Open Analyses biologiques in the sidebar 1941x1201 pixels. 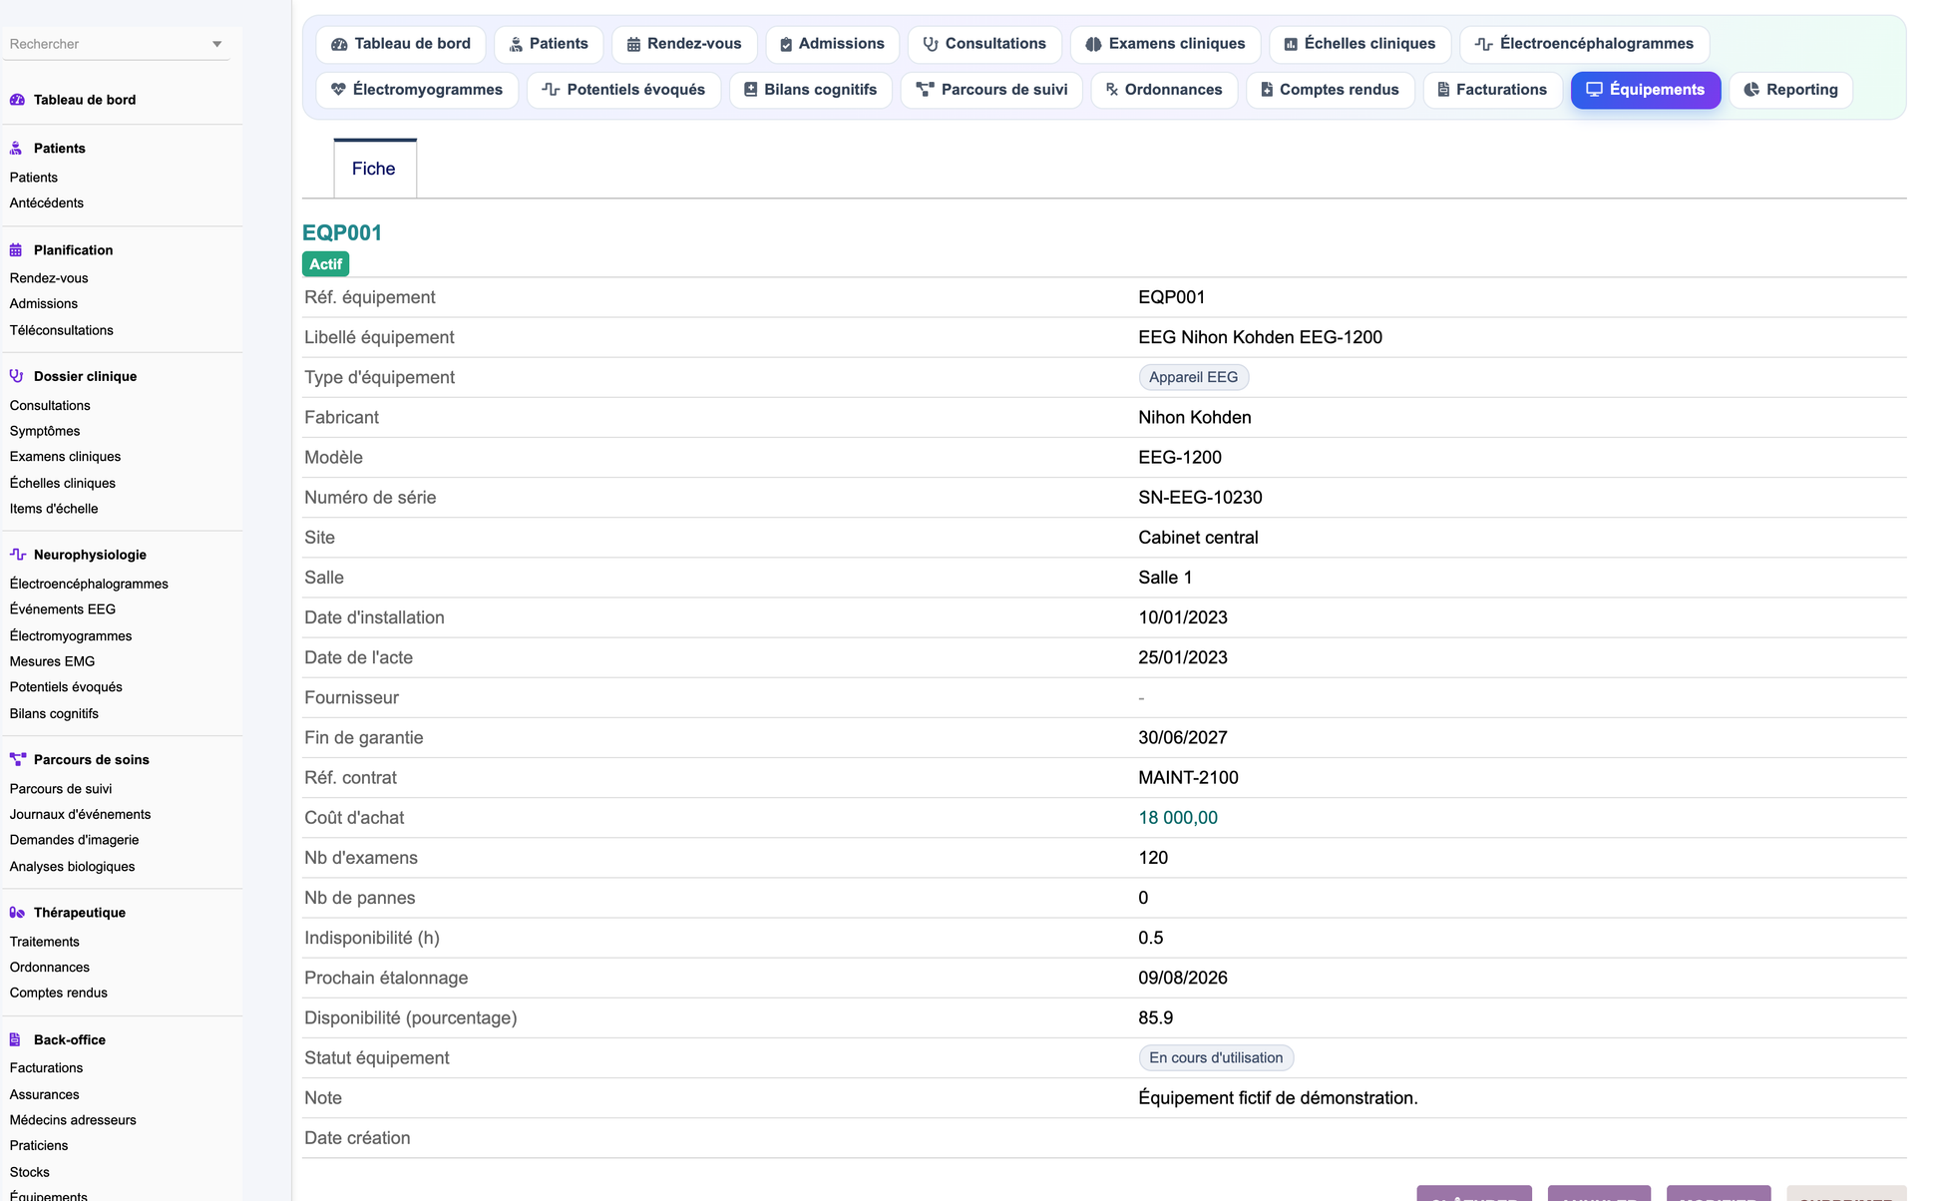click(73, 867)
